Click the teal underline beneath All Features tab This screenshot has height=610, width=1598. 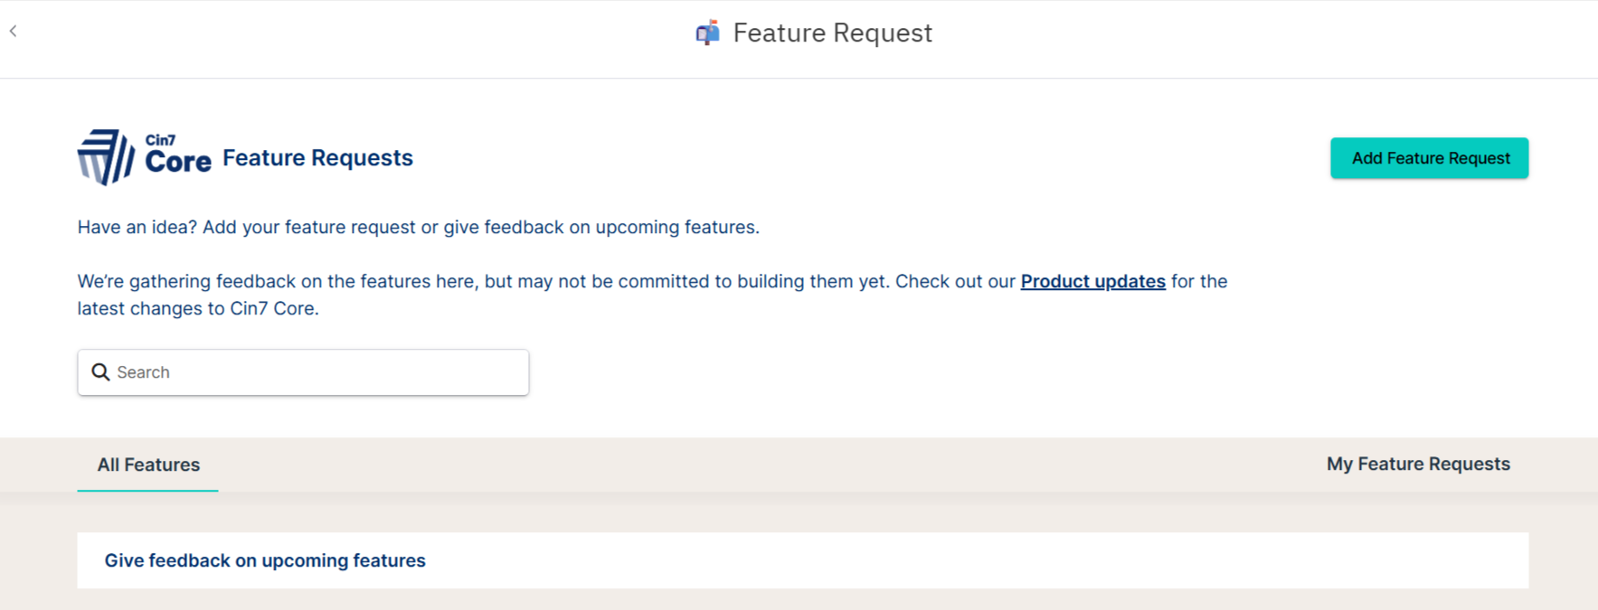147,491
